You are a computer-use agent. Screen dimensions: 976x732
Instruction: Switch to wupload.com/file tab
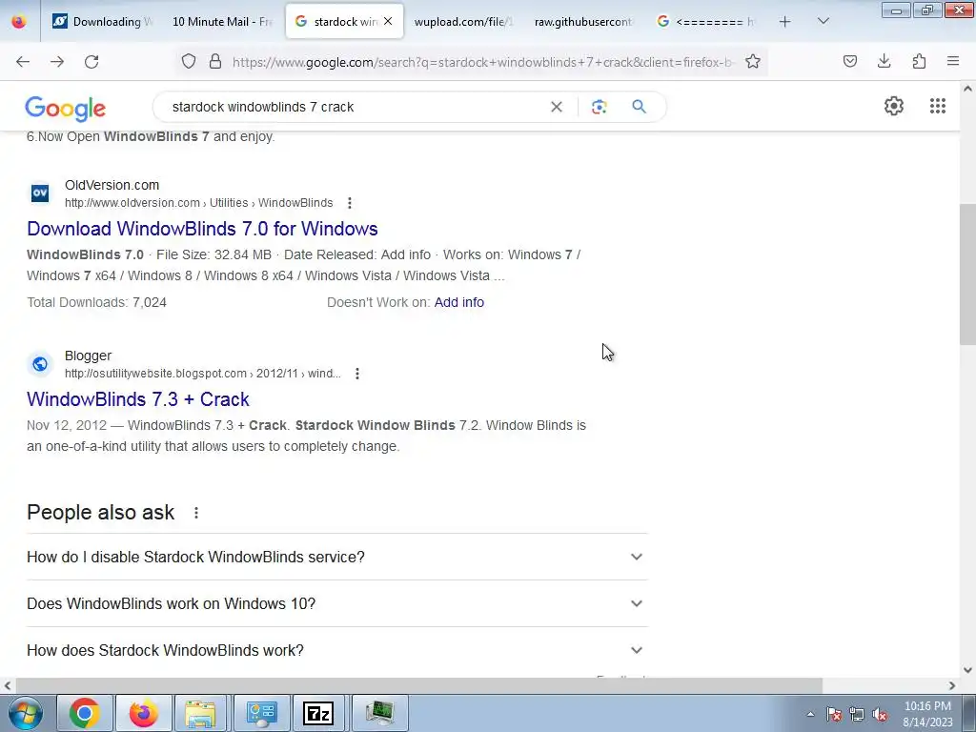[x=463, y=21]
